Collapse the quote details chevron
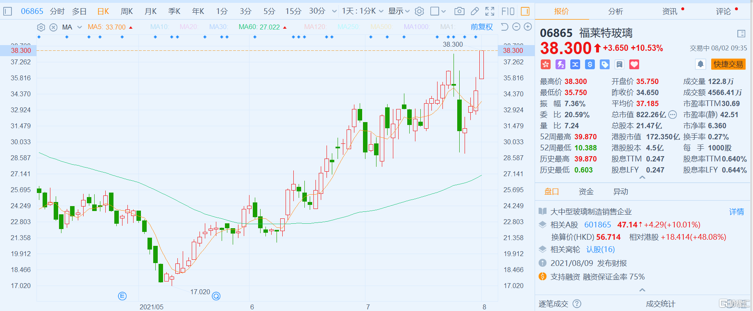 (x=642, y=177)
